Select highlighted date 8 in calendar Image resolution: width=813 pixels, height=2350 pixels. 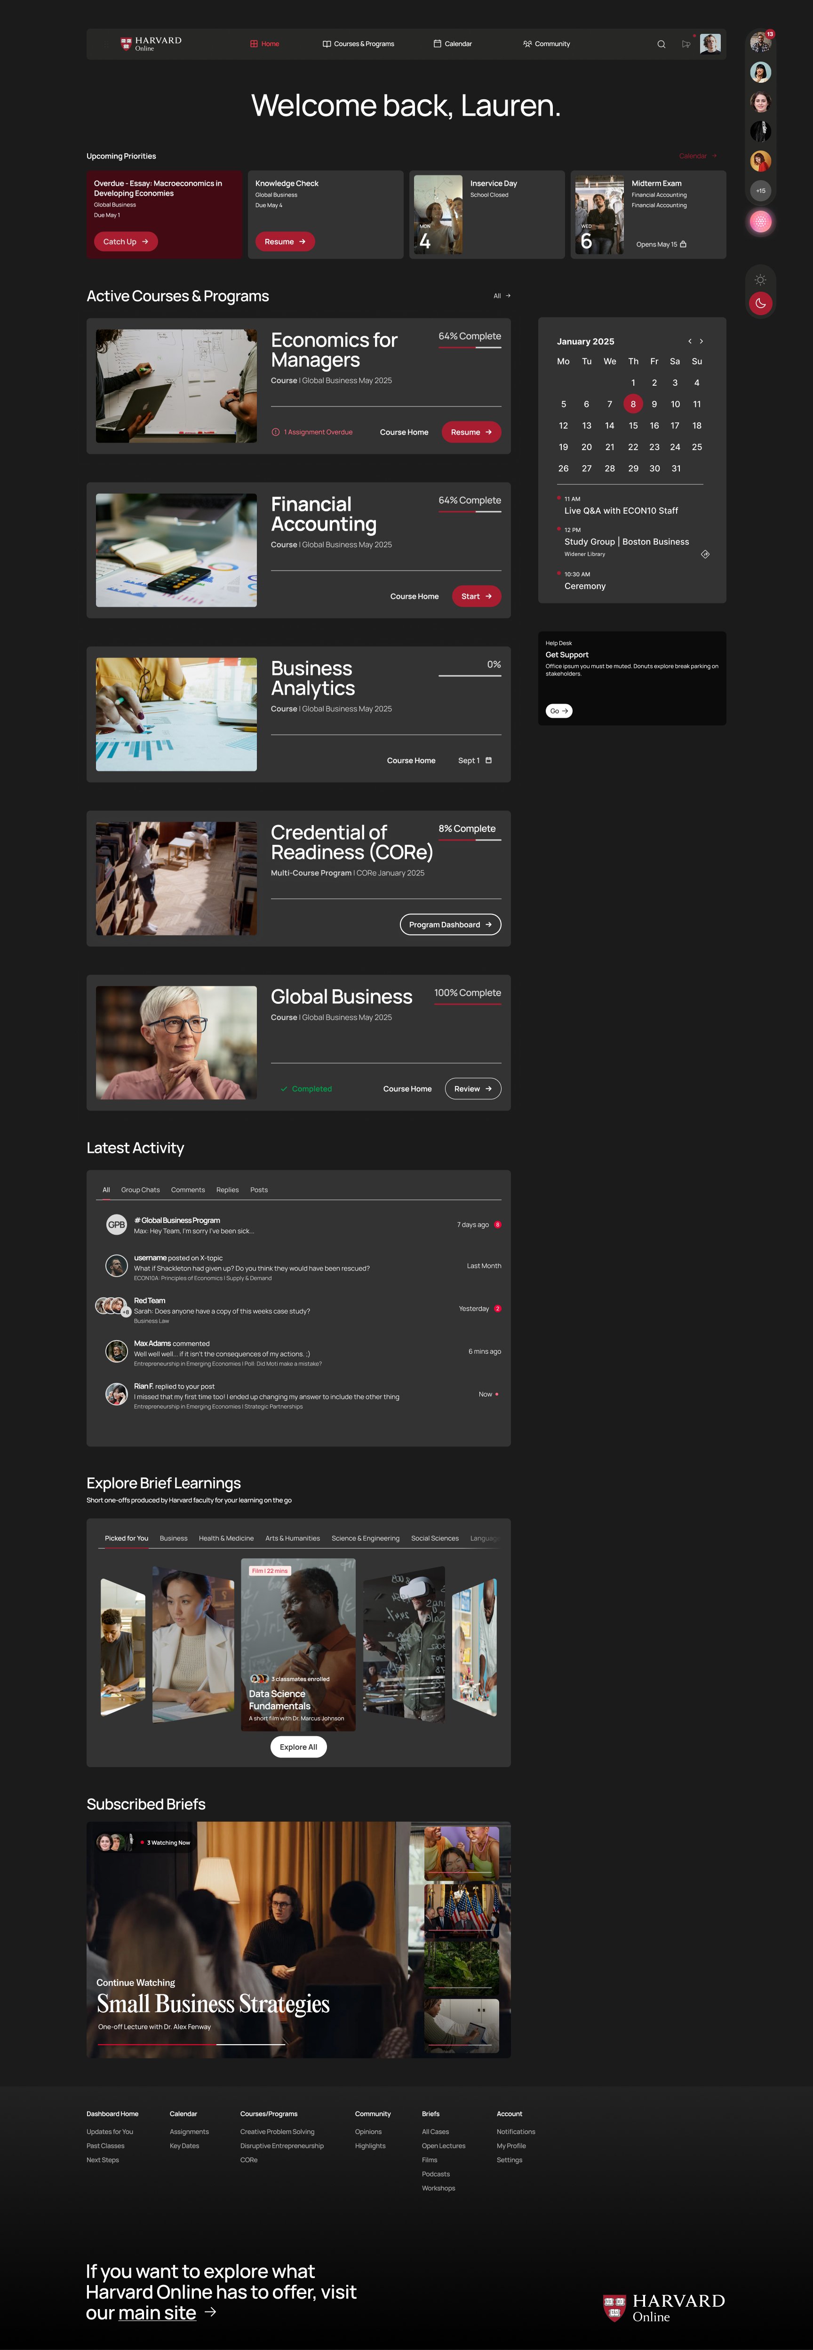point(632,404)
